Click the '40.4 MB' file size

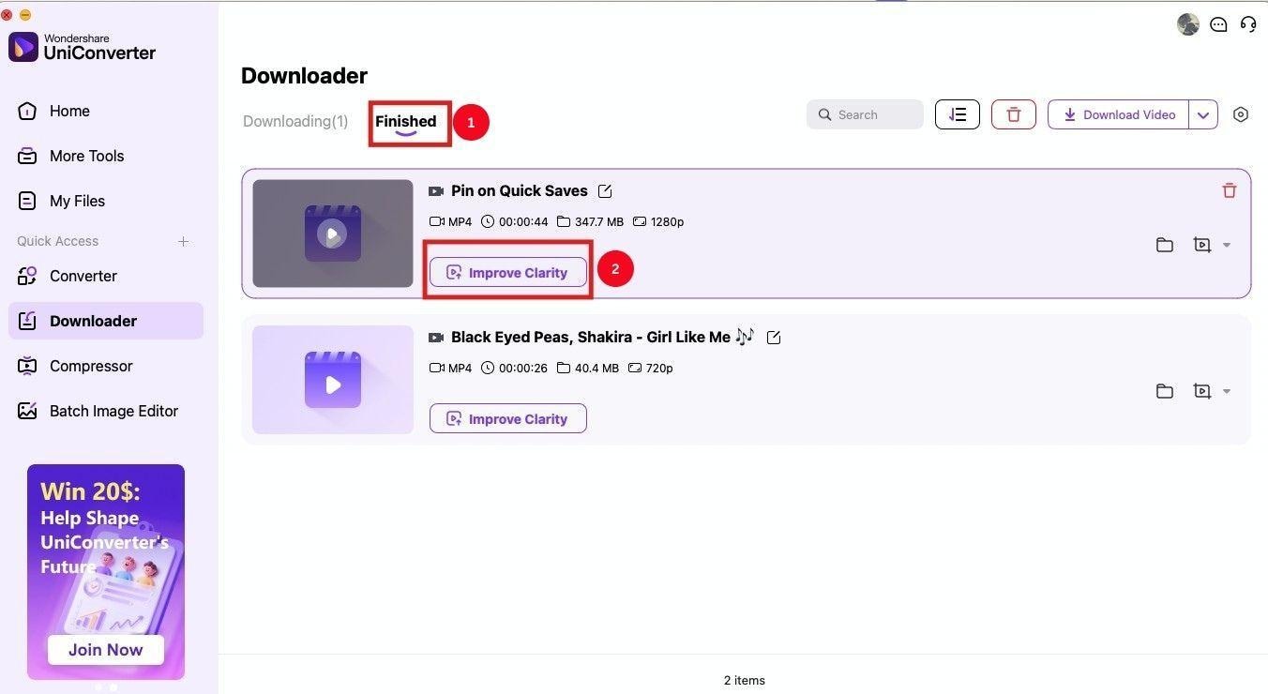(x=596, y=369)
